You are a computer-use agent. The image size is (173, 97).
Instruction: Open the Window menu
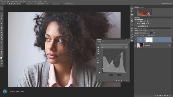[40, 1]
